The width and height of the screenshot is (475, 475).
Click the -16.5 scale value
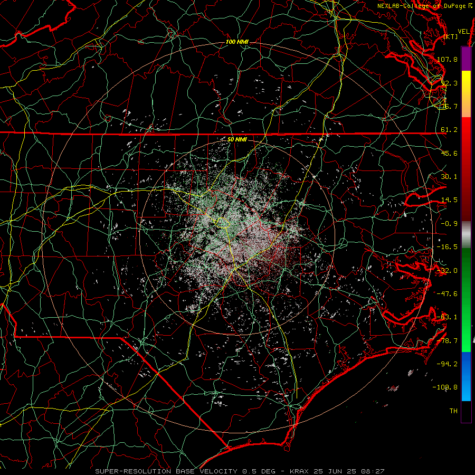(x=447, y=247)
